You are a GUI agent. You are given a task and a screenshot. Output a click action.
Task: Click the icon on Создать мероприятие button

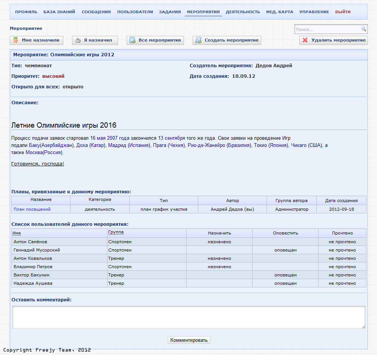tap(199, 40)
